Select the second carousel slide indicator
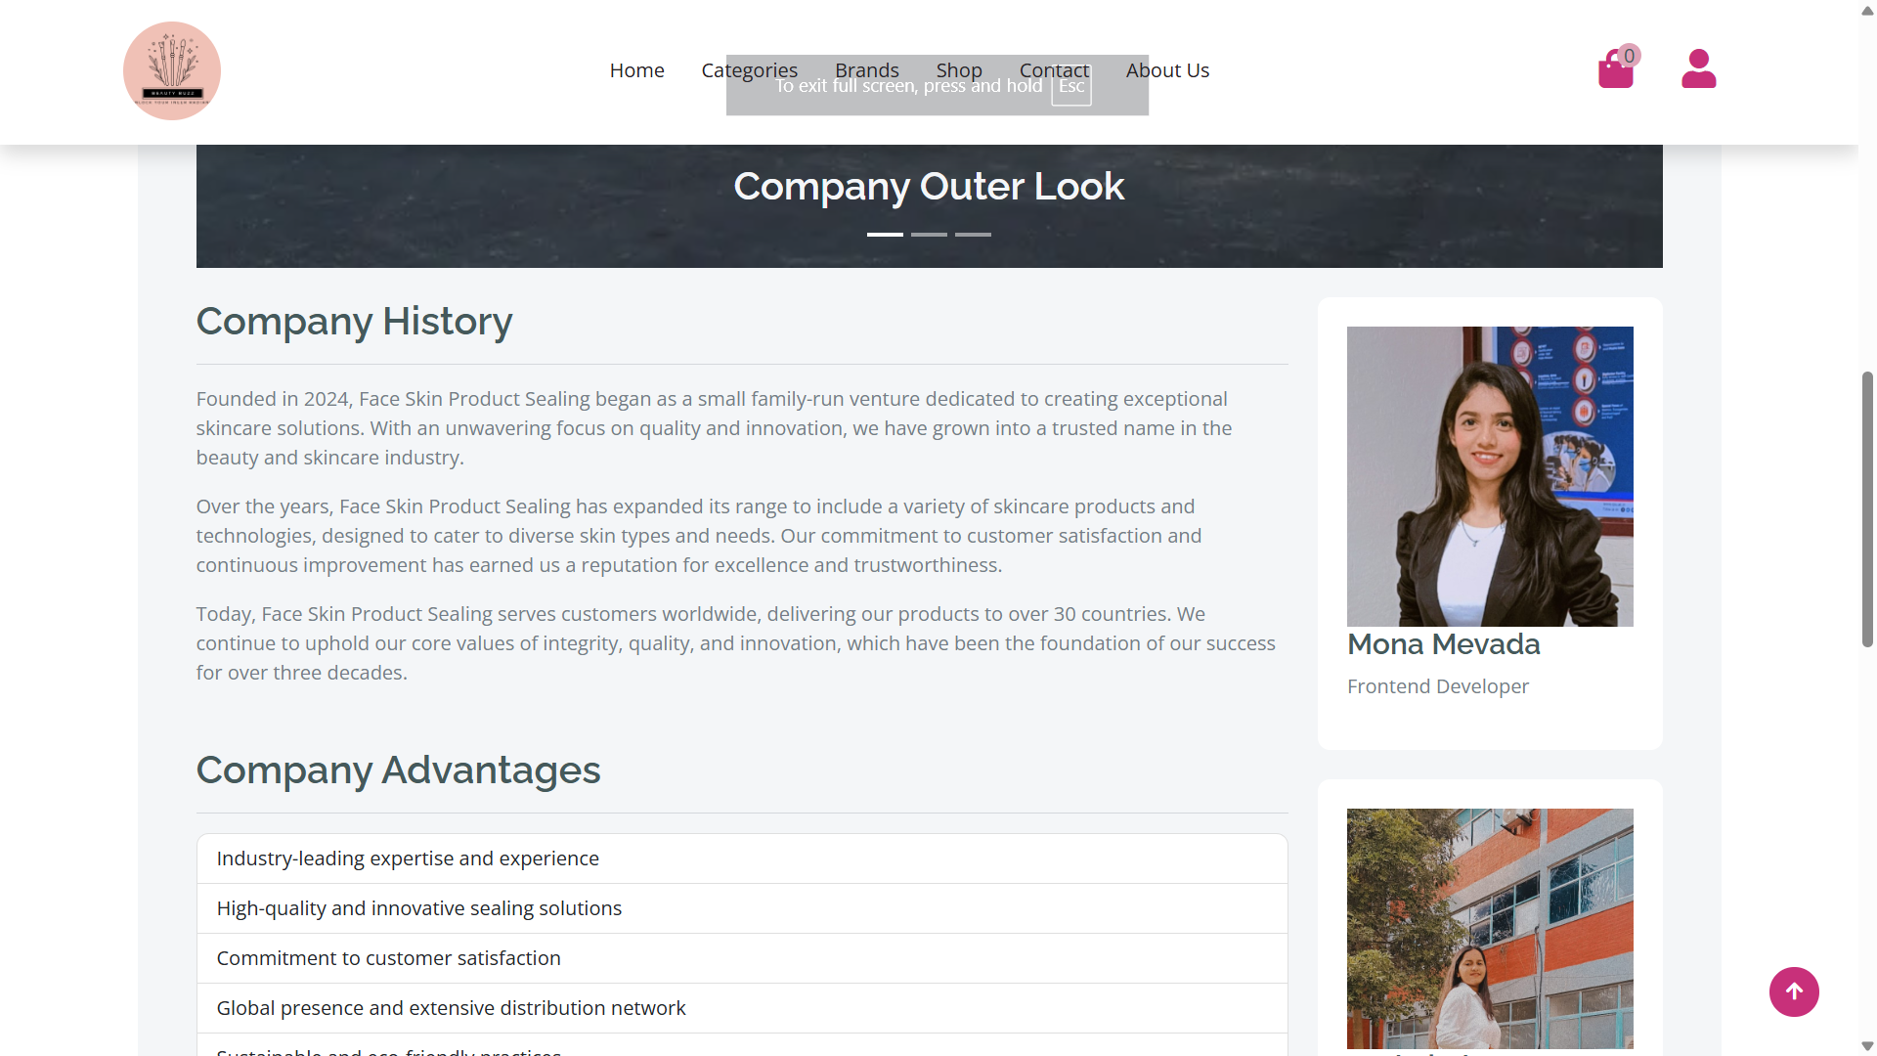This screenshot has width=1877, height=1056. 929,235
